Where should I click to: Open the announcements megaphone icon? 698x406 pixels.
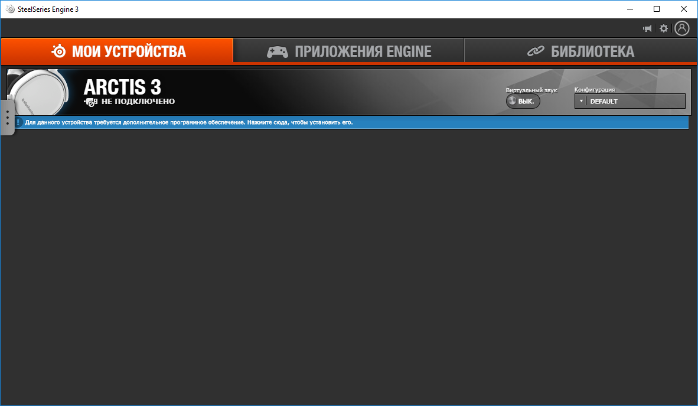pos(647,28)
